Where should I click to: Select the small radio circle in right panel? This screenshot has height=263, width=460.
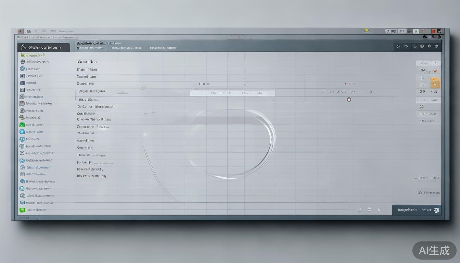tap(421, 107)
